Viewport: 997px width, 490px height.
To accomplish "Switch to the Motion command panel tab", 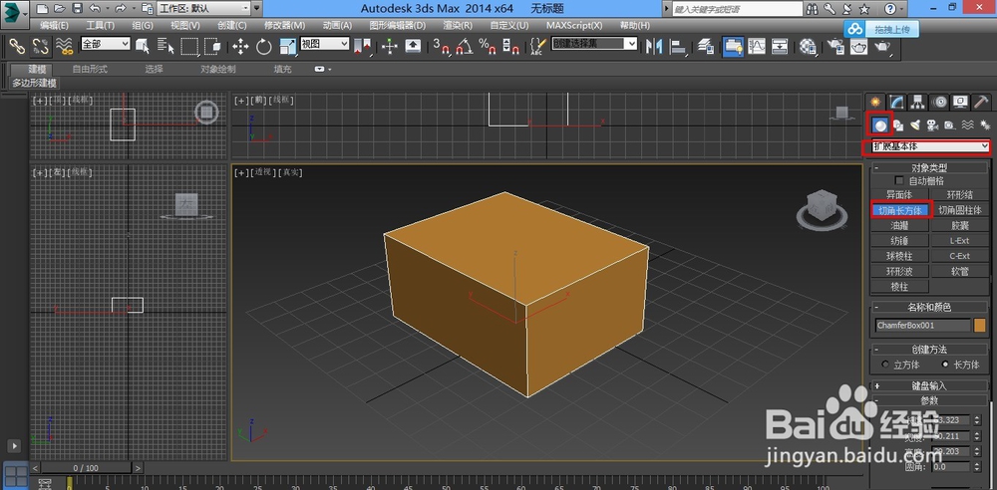I will 939,102.
